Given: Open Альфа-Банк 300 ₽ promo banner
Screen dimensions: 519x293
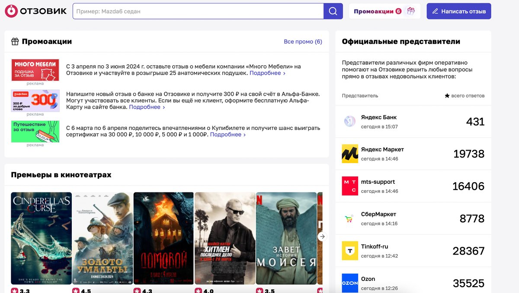Looking at the screenshot, I should coord(35,101).
